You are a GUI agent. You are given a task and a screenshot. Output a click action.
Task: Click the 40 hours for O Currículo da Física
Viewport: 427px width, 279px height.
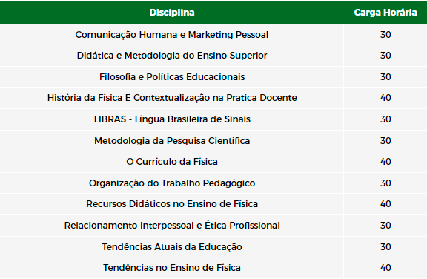tap(385, 162)
